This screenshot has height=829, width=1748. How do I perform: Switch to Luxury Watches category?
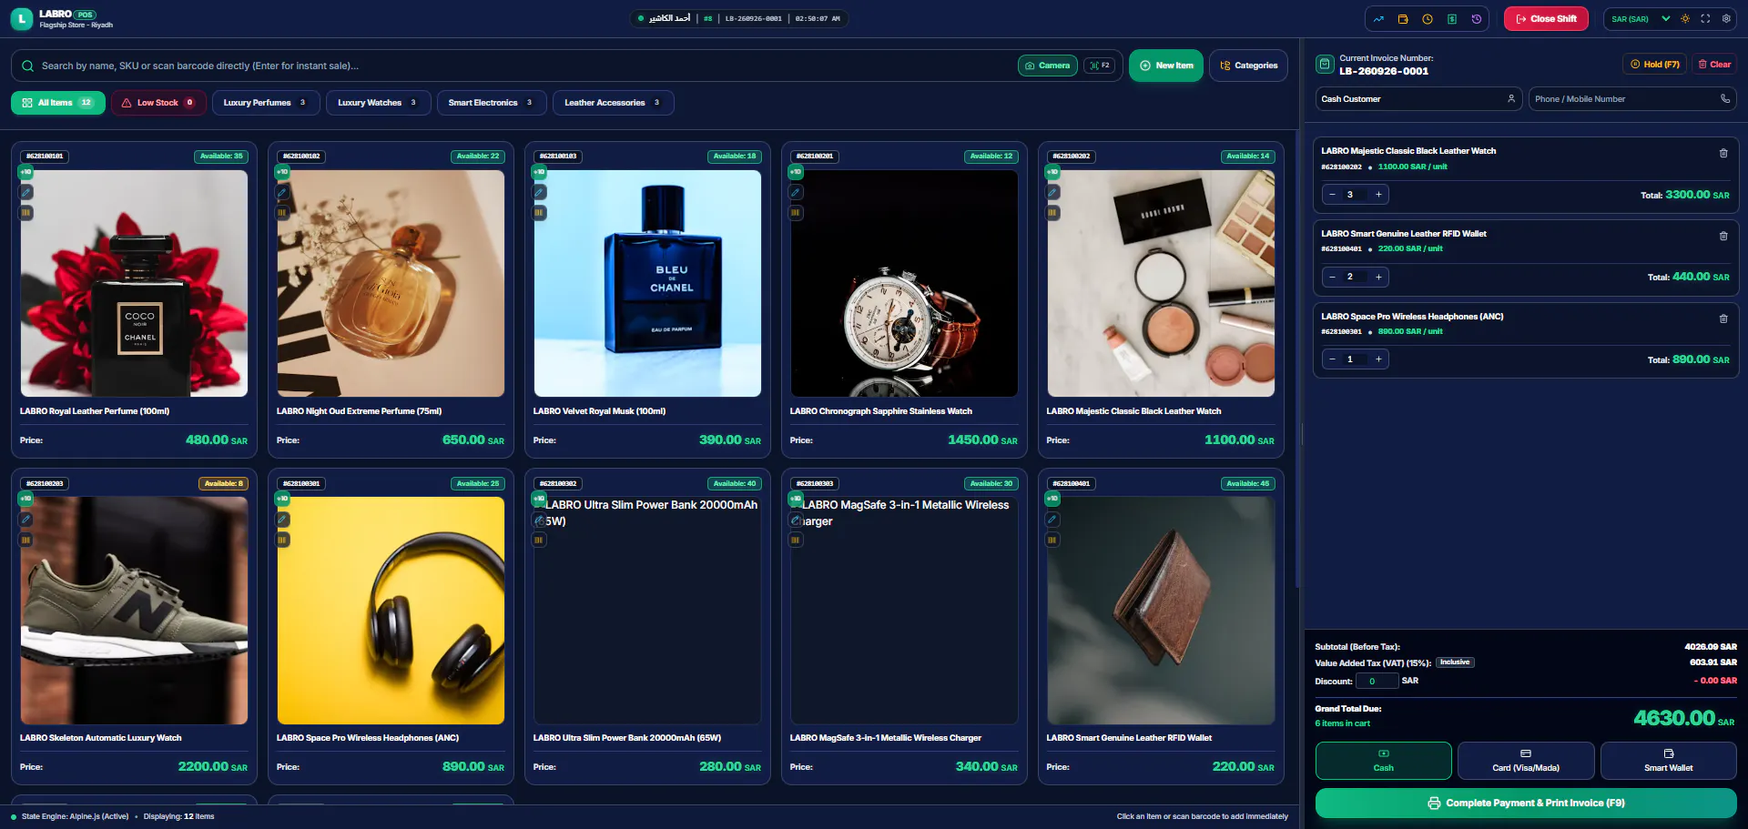378,103
